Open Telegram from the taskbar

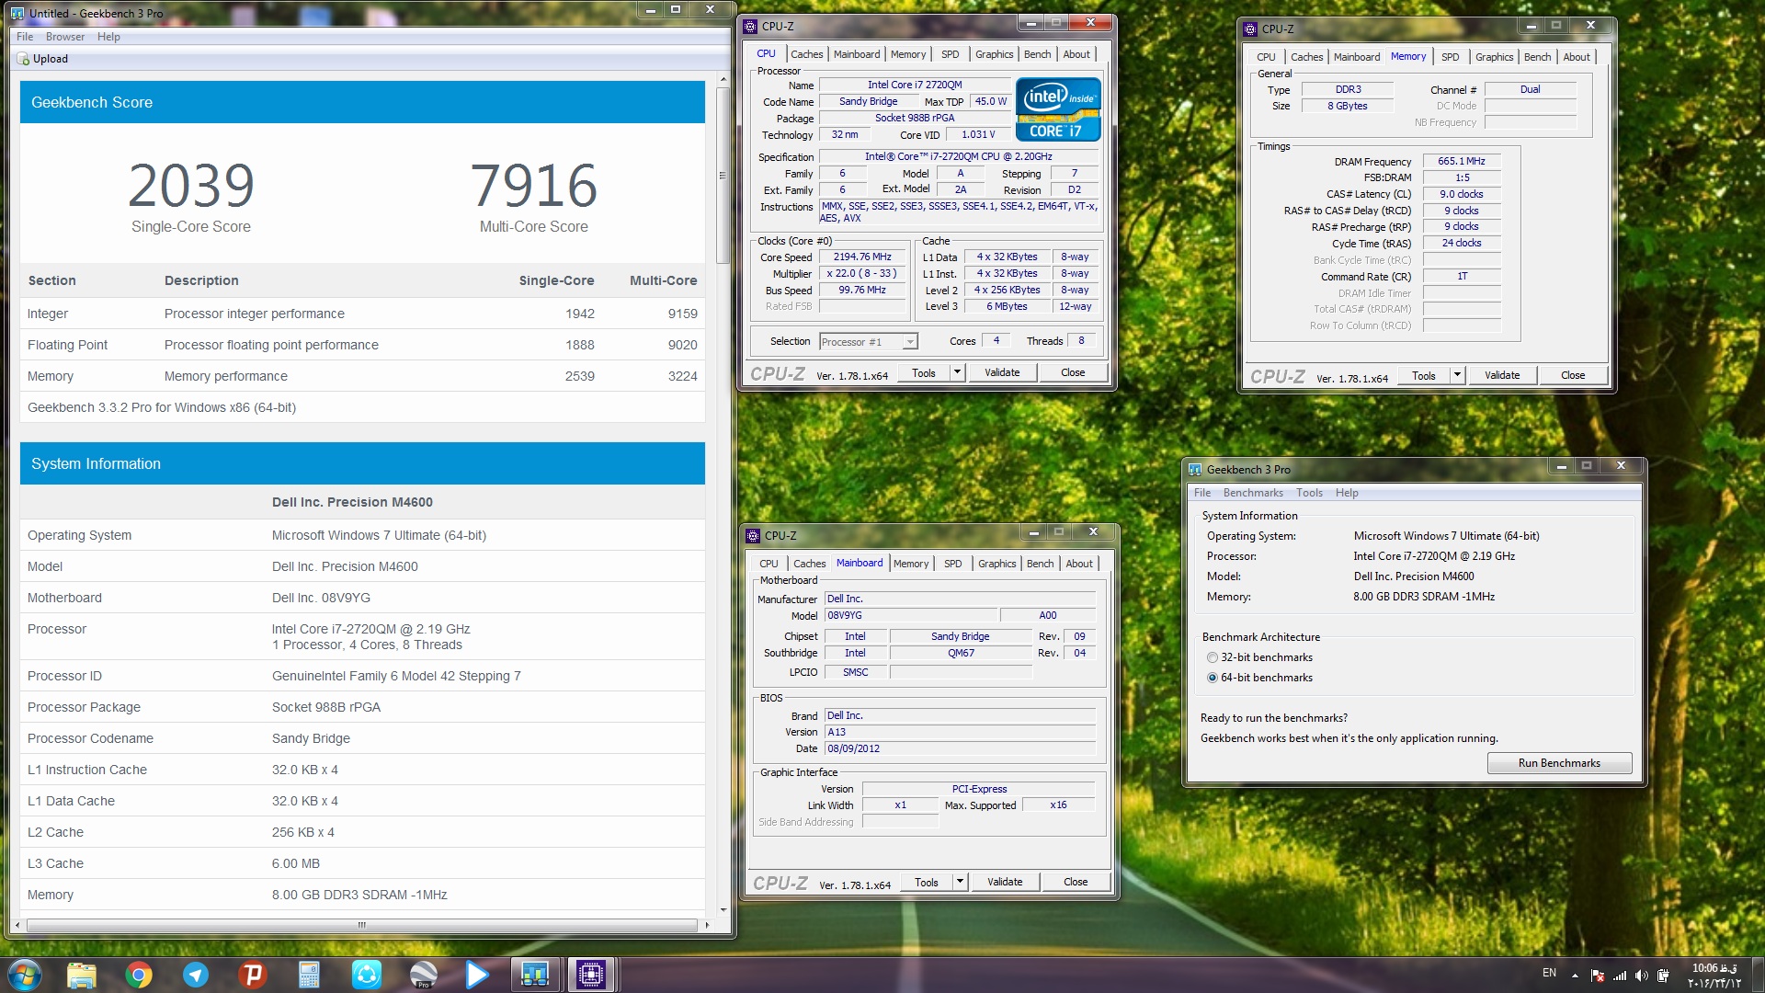[x=196, y=975]
